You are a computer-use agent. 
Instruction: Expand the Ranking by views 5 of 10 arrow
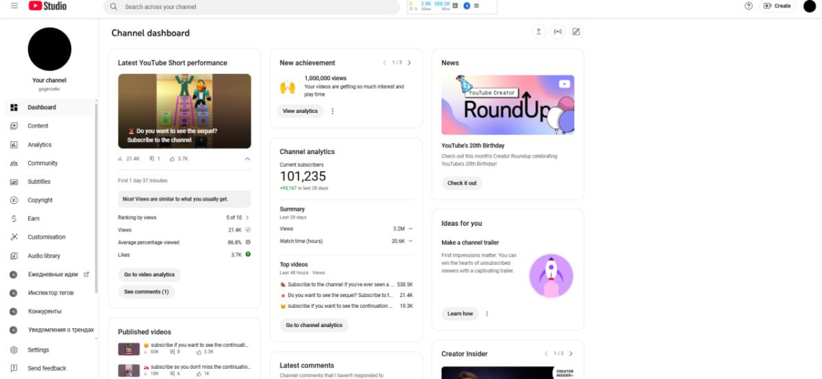(x=247, y=218)
